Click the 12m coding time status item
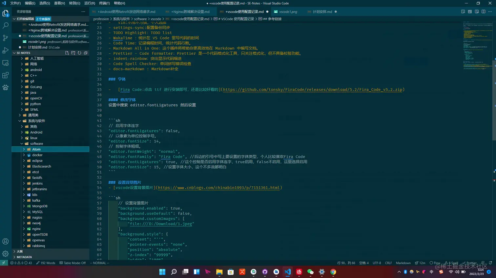This screenshot has width=496, height=278. (420, 263)
